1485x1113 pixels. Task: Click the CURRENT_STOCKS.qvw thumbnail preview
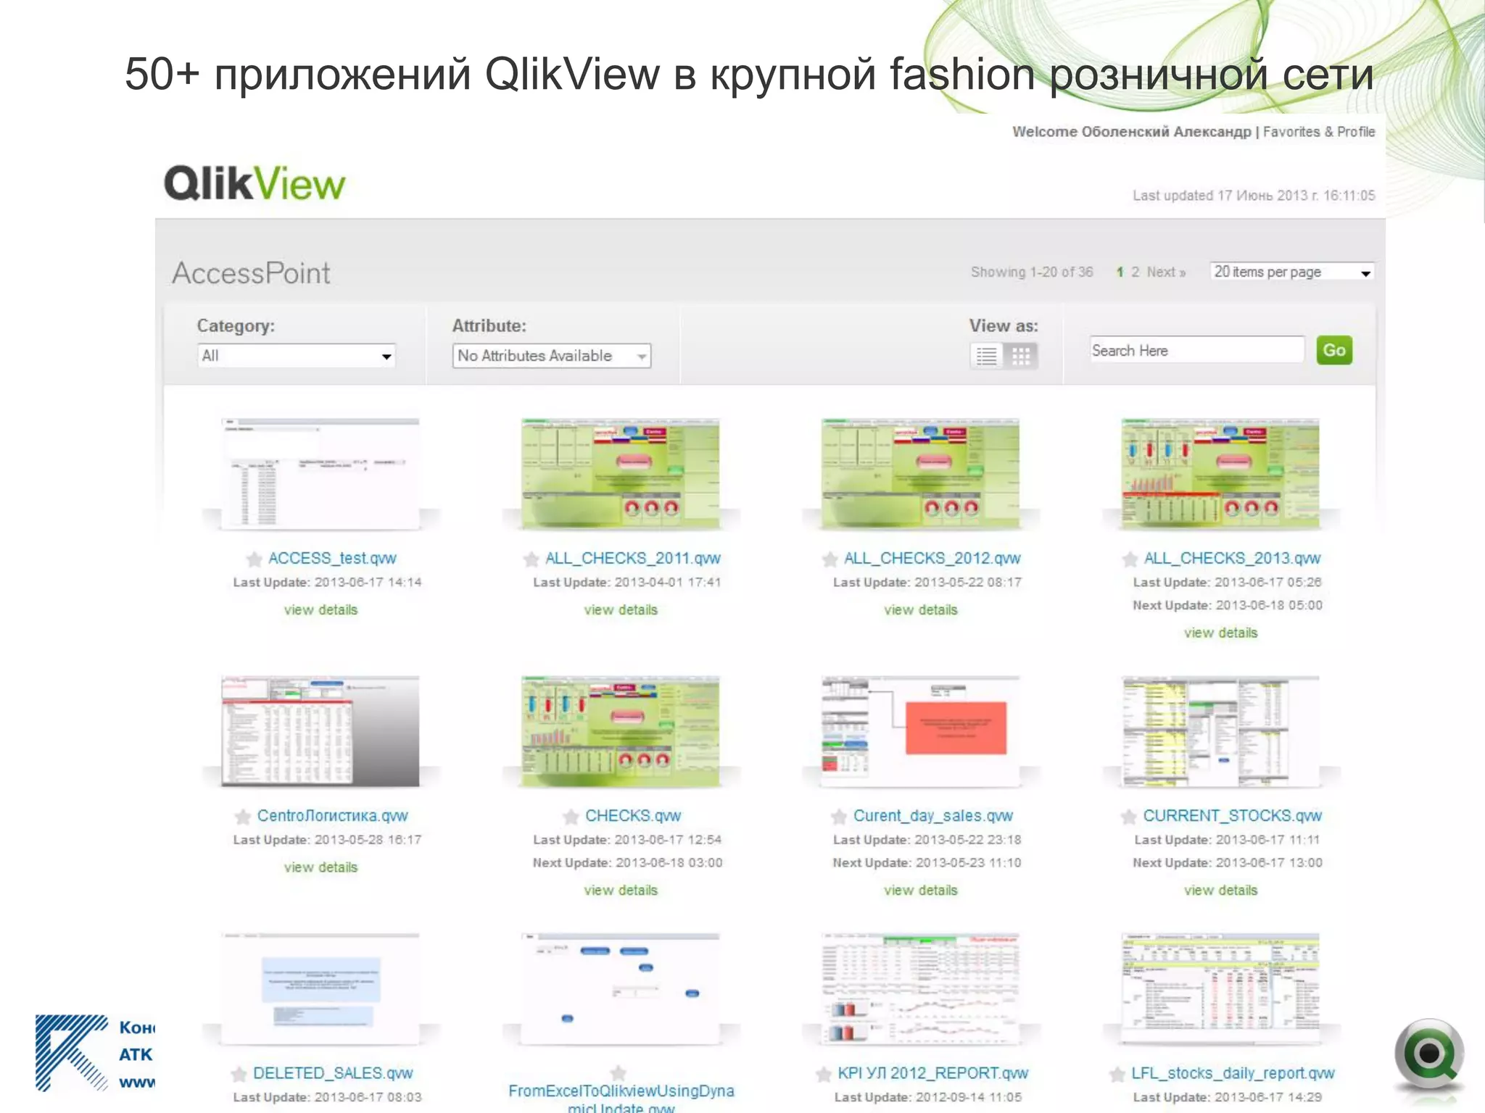[1221, 732]
